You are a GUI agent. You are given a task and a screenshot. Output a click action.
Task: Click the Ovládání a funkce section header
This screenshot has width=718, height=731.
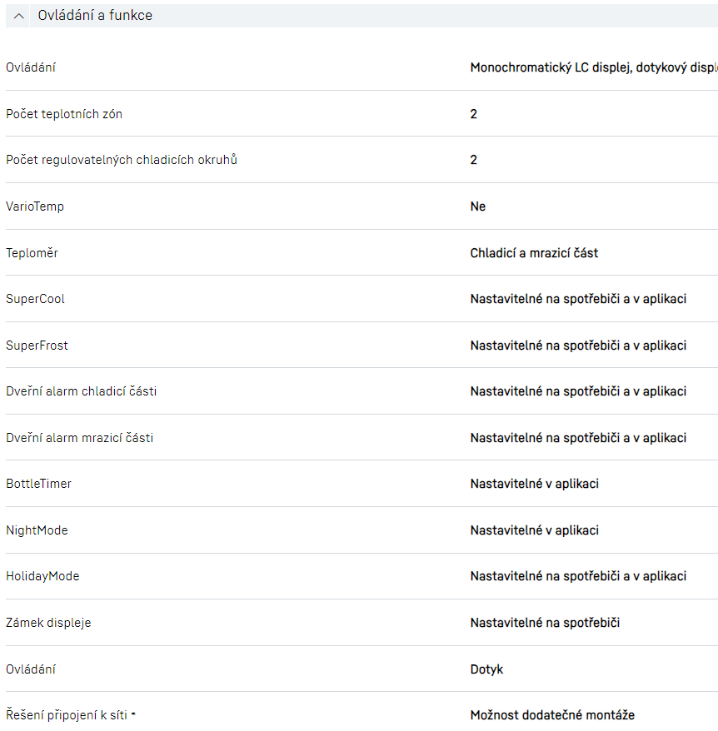[95, 16]
